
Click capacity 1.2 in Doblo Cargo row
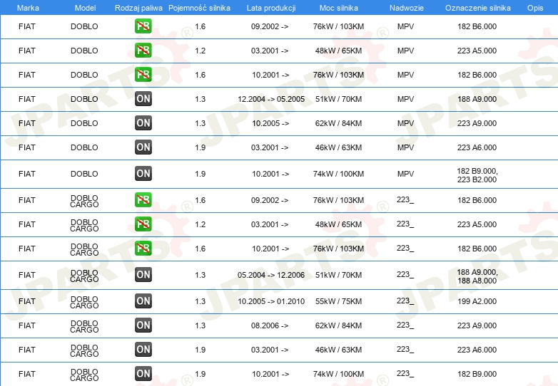(x=200, y=224)
